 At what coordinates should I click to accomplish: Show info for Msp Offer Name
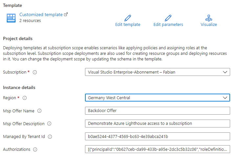[39, 111]
